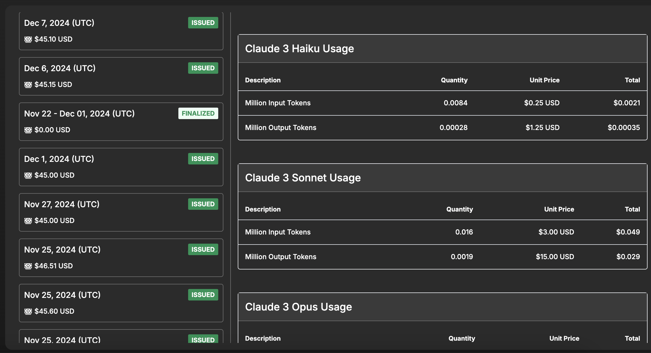
Task: Click the $45.60 USD amount
Action: [54, 311]
